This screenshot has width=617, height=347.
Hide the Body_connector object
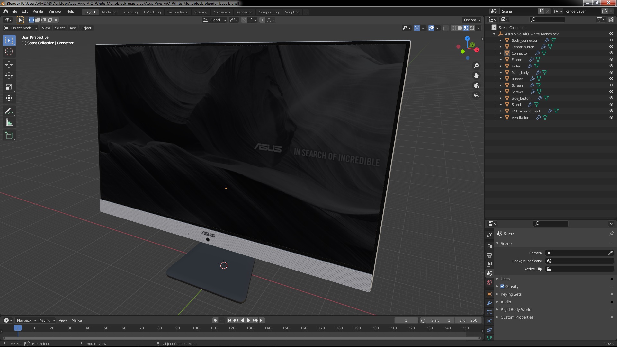click(611, 40)
